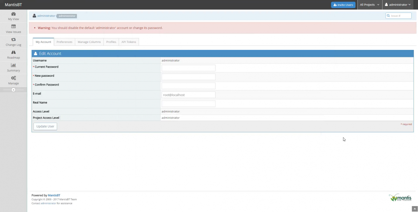Click the Mantis logo in the footer
Image resolution: width=418 pixels, height=212 pixels.
click(x=400, y=197)
